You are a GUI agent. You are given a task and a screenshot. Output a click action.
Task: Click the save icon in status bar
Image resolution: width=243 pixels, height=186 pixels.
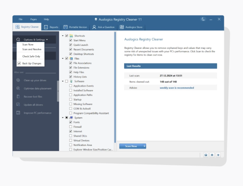click(206, 155)
